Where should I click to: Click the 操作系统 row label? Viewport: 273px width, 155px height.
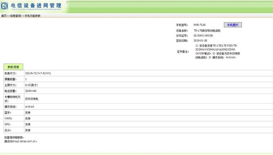(x=11, y=107)
